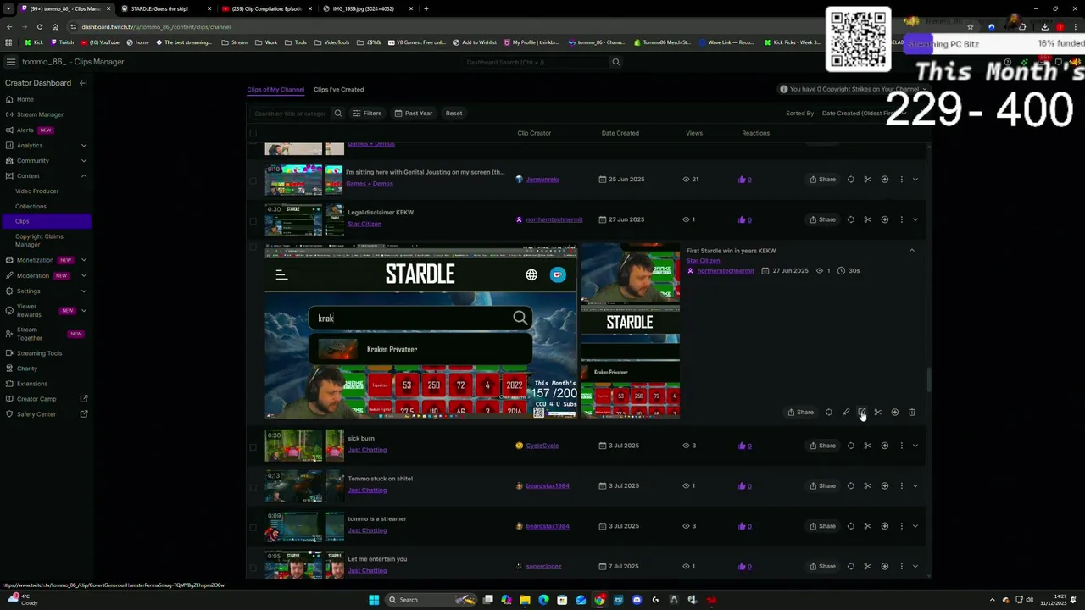Click the Filters button
Screen dimensions: 1085x610
(367, 113)
